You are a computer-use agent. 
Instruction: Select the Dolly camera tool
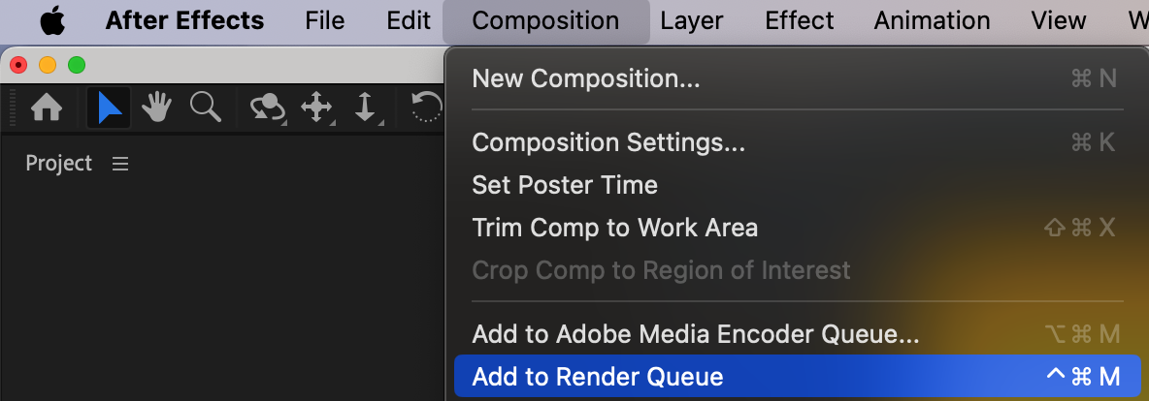click(x=365, y=108)
